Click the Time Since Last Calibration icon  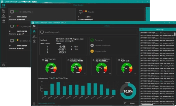[94, 60]
